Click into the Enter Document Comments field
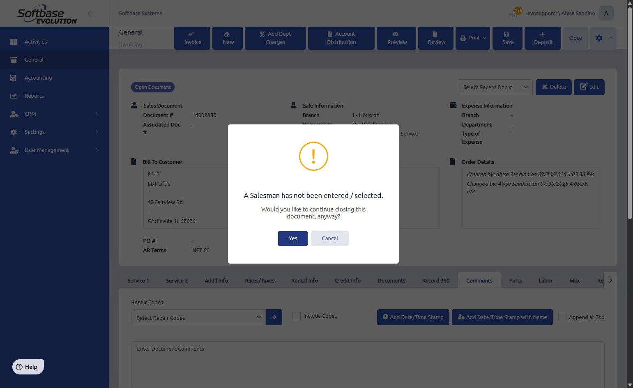The image size is (633, 388). 368,365
